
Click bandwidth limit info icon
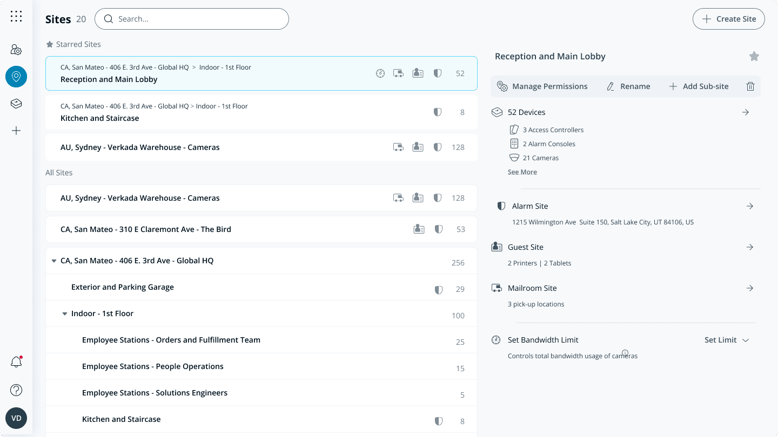coord(625,353)
